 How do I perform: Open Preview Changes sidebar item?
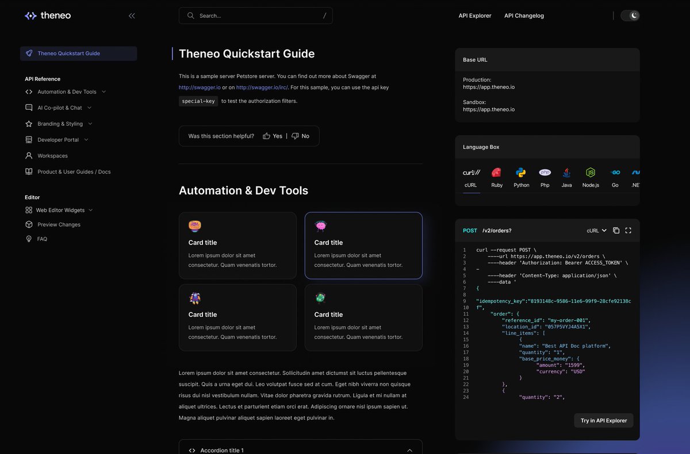59,224
